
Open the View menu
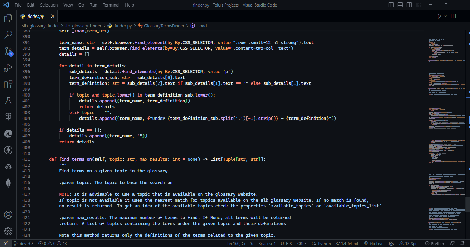tap(68, 5)
